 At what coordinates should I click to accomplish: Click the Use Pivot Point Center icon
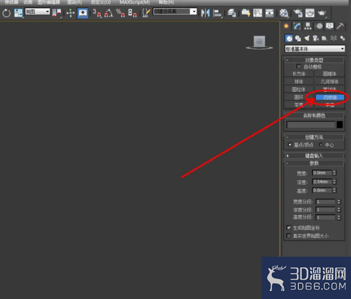point(57,13)
